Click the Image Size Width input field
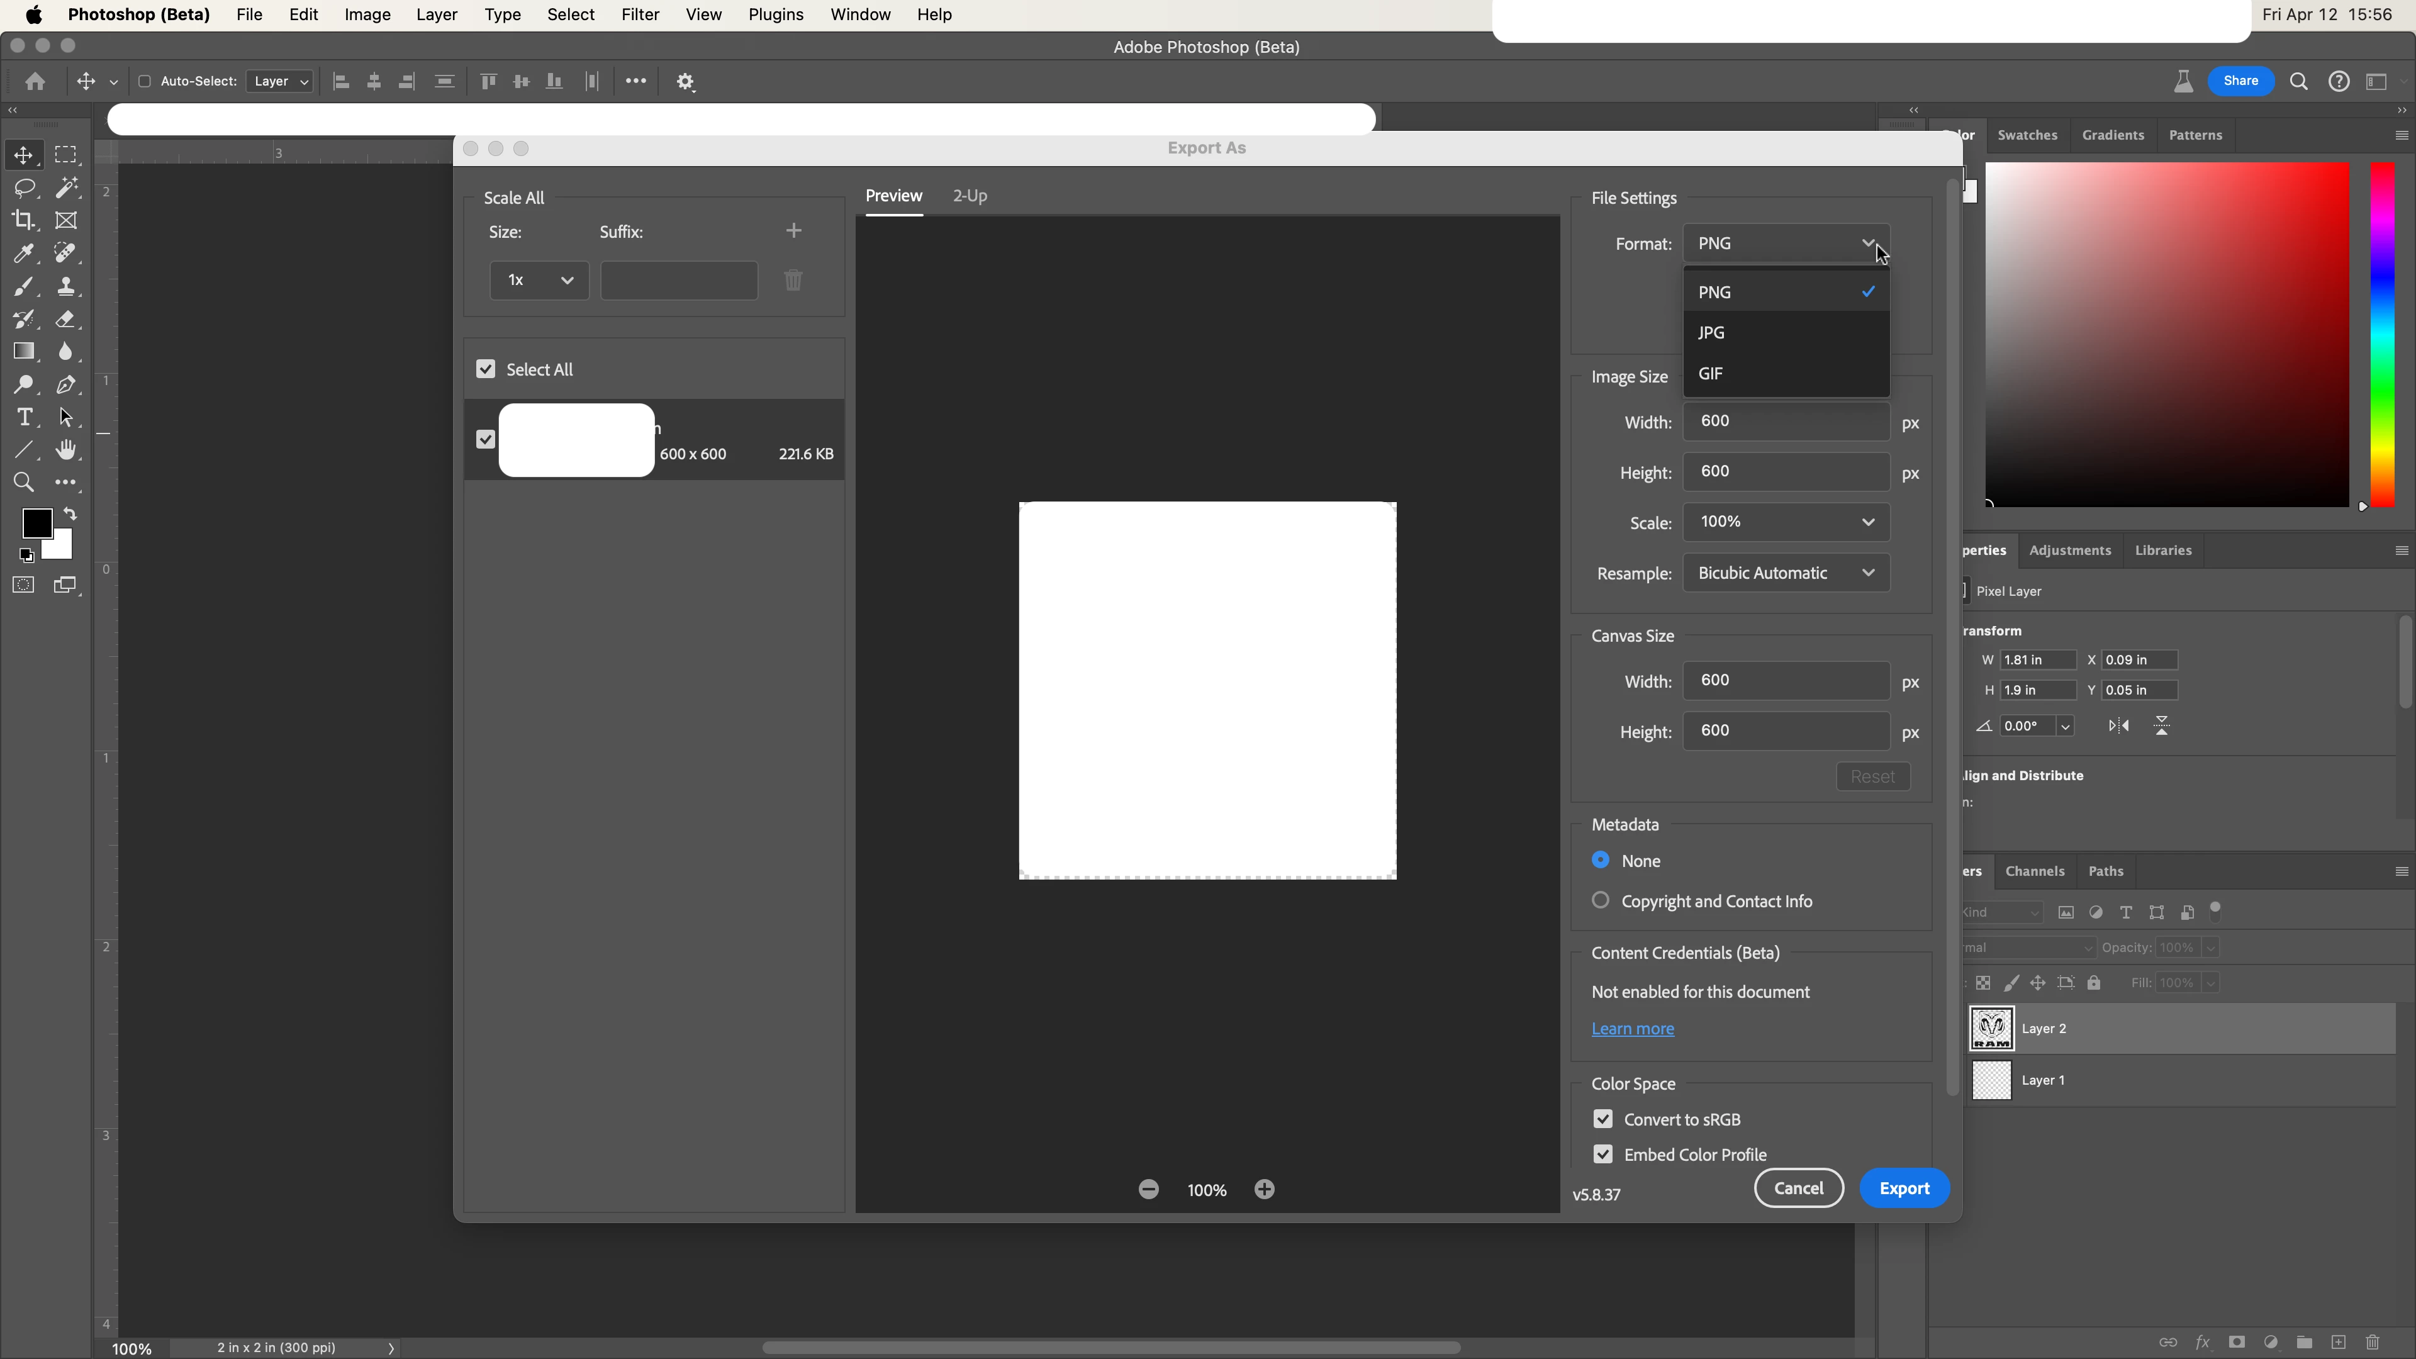The width and height of the screenshot is (2416, 1359). pos(1786,421)
